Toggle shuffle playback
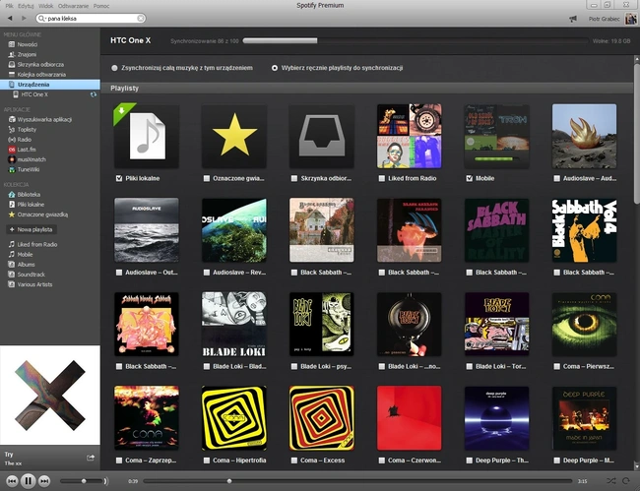 [x=611, y=481]
